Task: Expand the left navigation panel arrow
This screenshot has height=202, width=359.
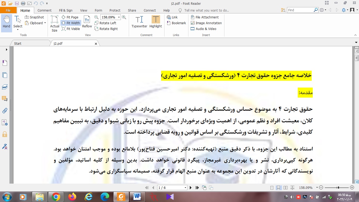Action: [x=7, y=49]
